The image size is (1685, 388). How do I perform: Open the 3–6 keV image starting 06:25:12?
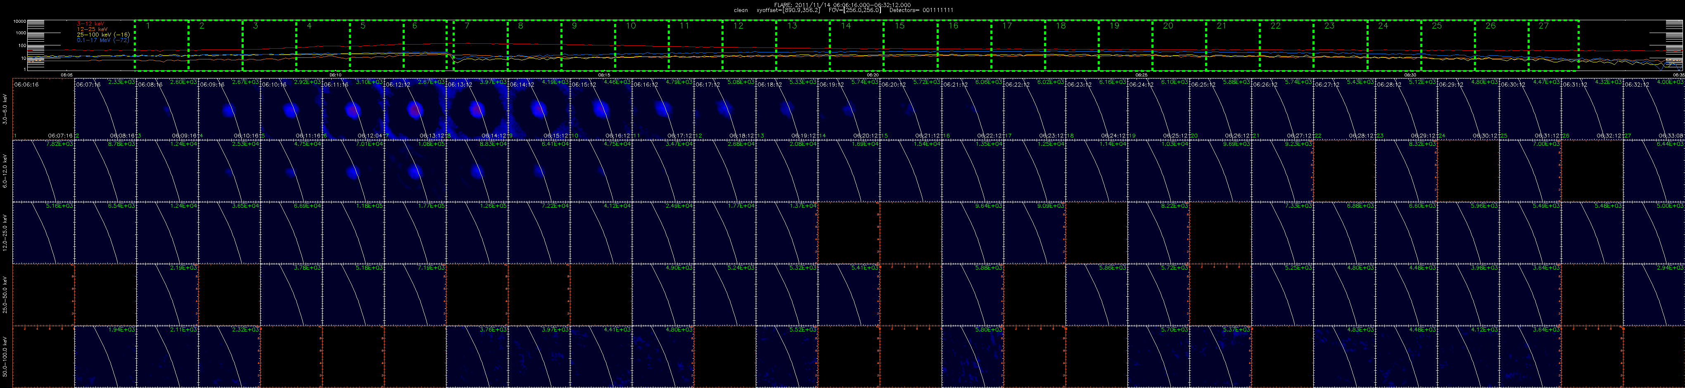pyautogui.click(x=1220, y=109)
